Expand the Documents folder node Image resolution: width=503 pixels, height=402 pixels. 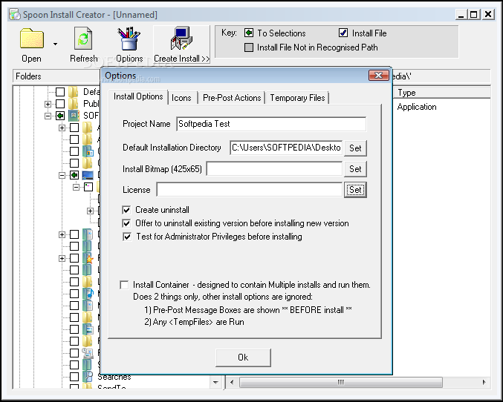click(x=62, y=234)
